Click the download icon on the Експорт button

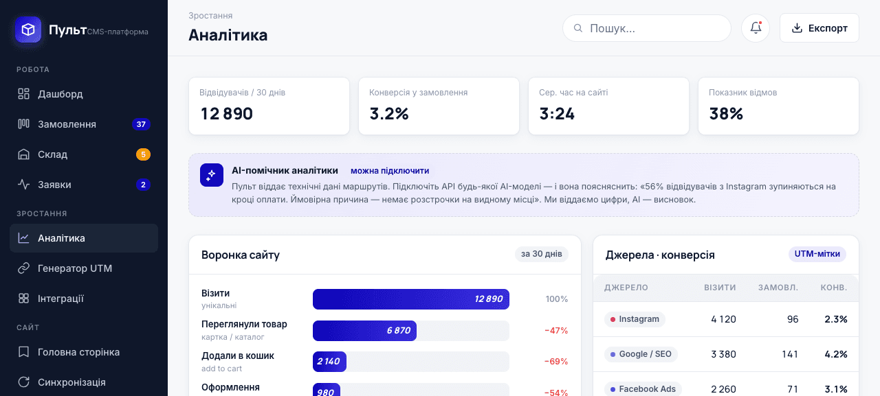(x=797, y=28)
